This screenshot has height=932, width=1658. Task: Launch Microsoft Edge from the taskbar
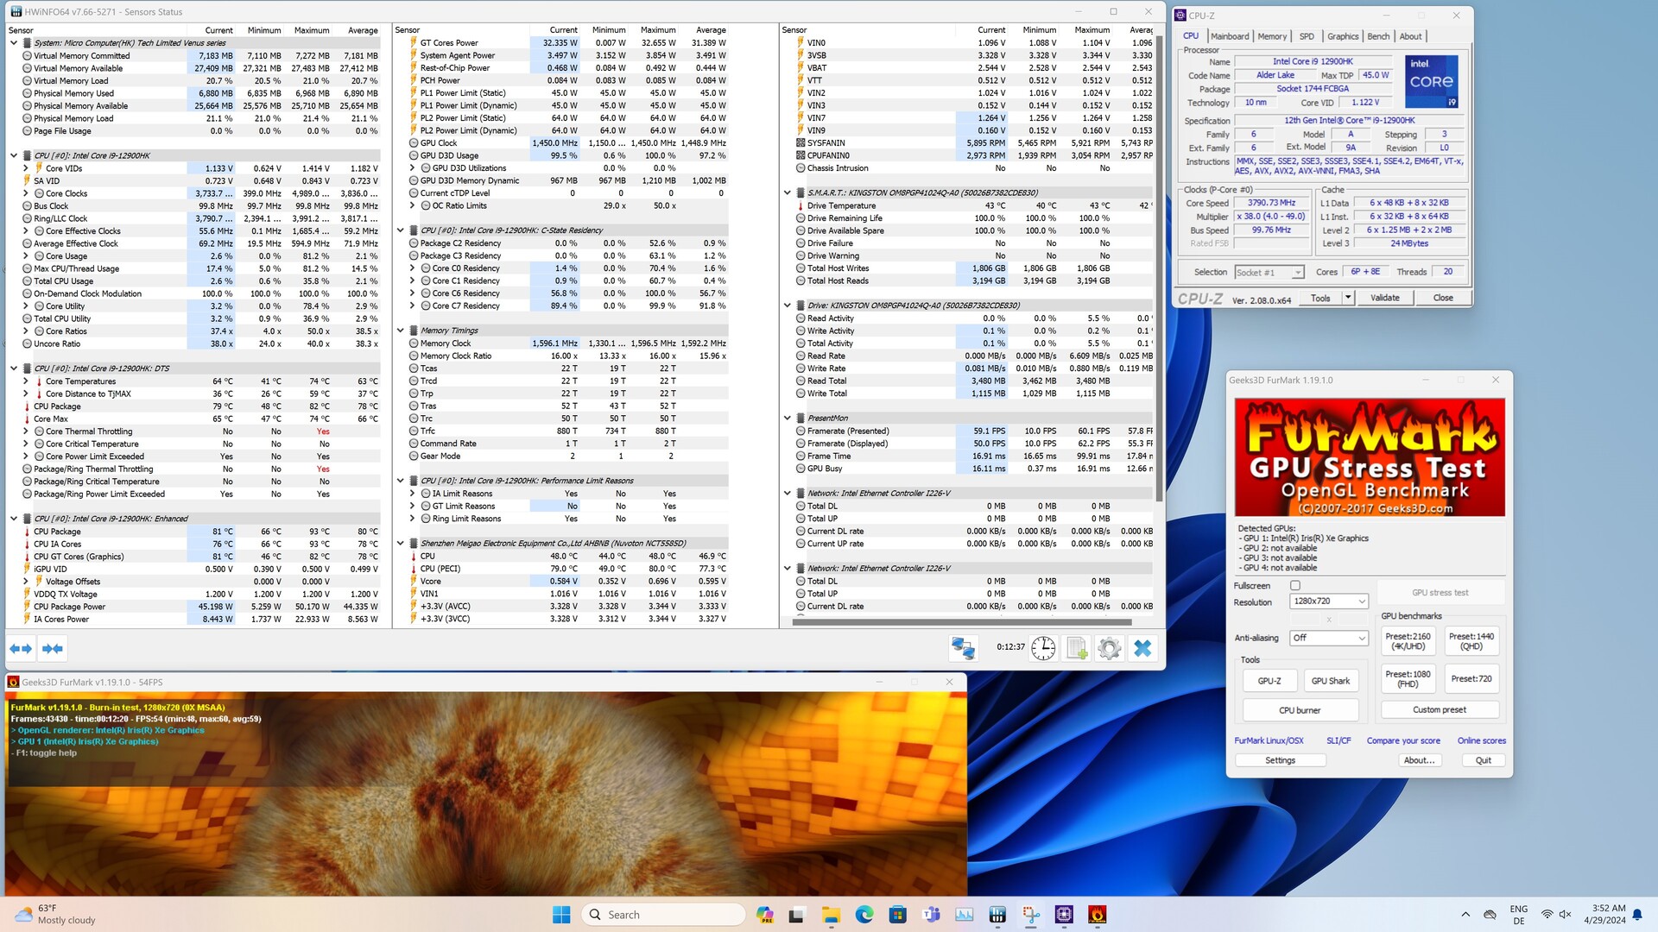click(x=864, y=915)
